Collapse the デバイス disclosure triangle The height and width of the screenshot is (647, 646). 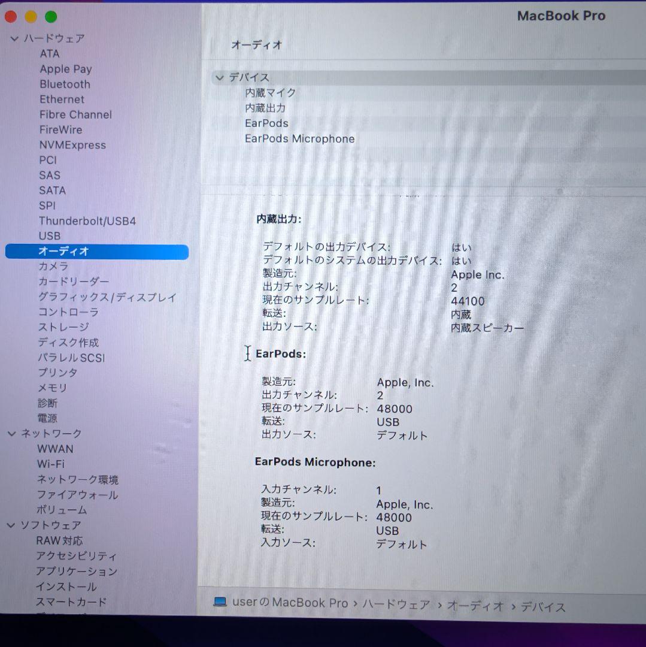pos(220,77)
